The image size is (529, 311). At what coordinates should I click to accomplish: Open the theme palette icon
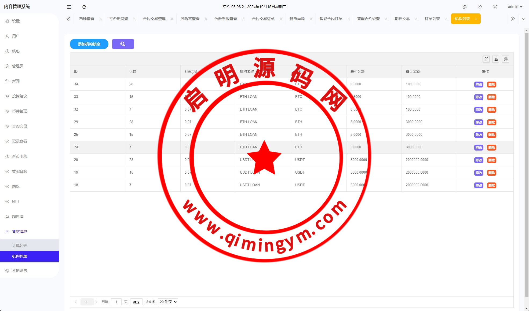tap(465, 7)
